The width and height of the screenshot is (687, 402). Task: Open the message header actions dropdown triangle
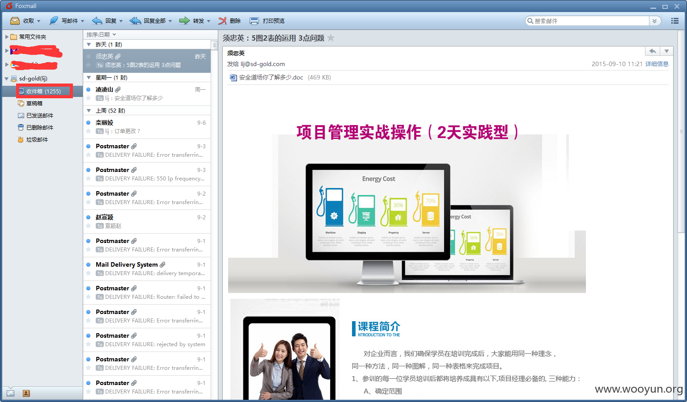click(x=667, y=51)
